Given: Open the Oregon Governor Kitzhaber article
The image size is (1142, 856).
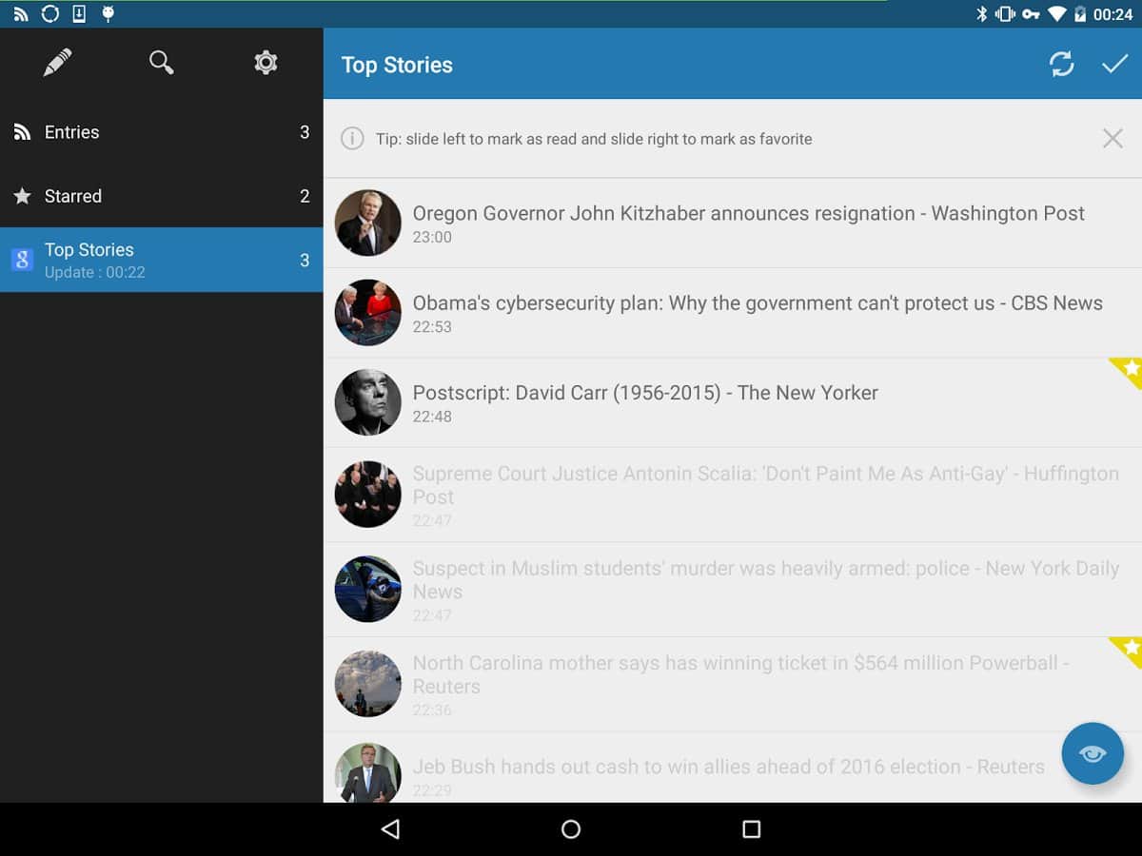Looking at the screenshot, I should tap(747, 214).
